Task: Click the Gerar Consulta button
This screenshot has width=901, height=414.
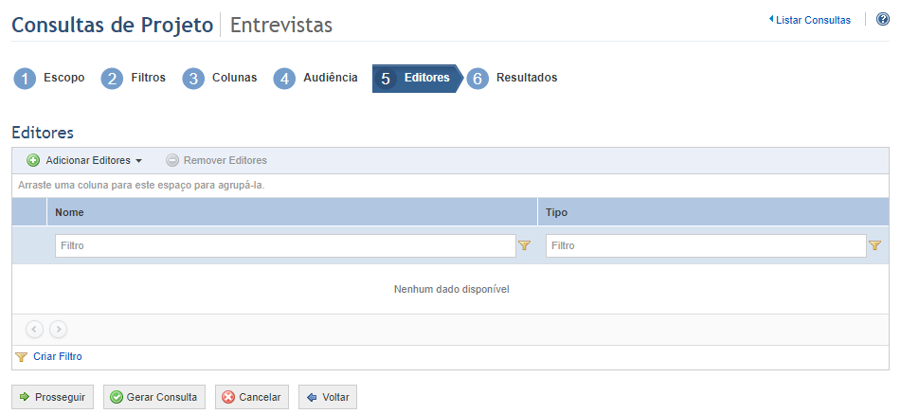Action: point(153,397)
